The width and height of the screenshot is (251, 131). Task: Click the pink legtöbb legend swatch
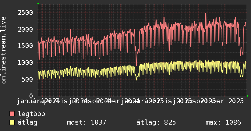(x=12, y=114)
